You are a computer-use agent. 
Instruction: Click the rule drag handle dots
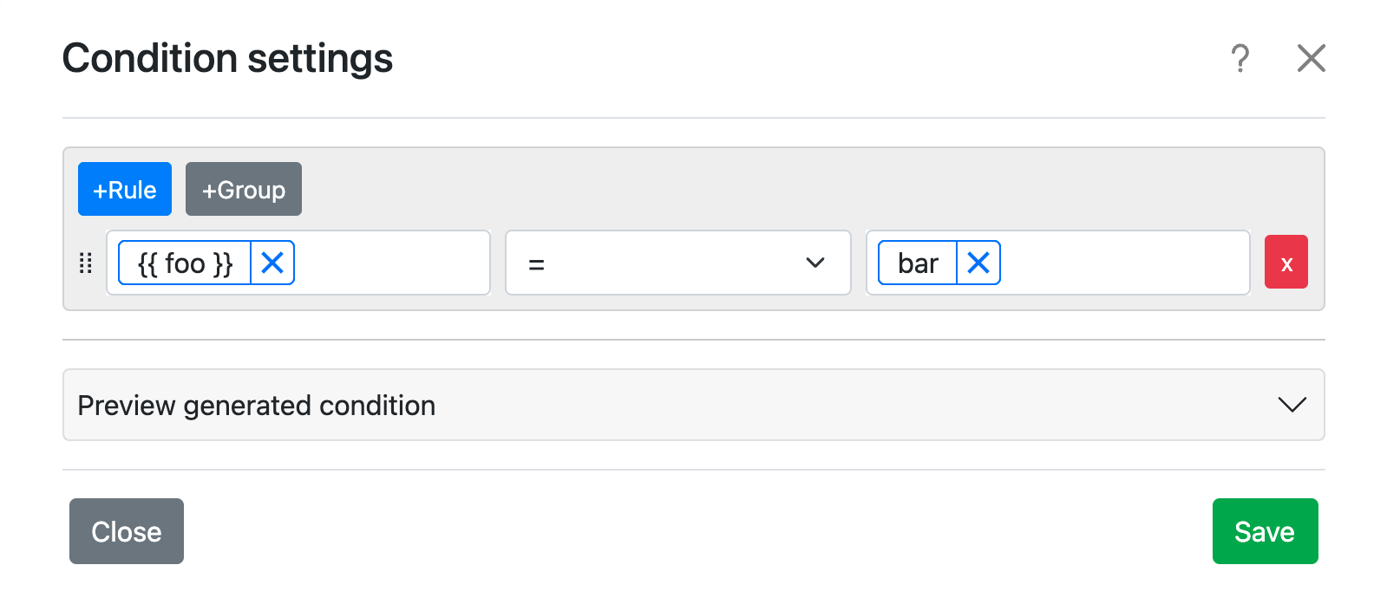pyautogui.click(x=85, y=263)
